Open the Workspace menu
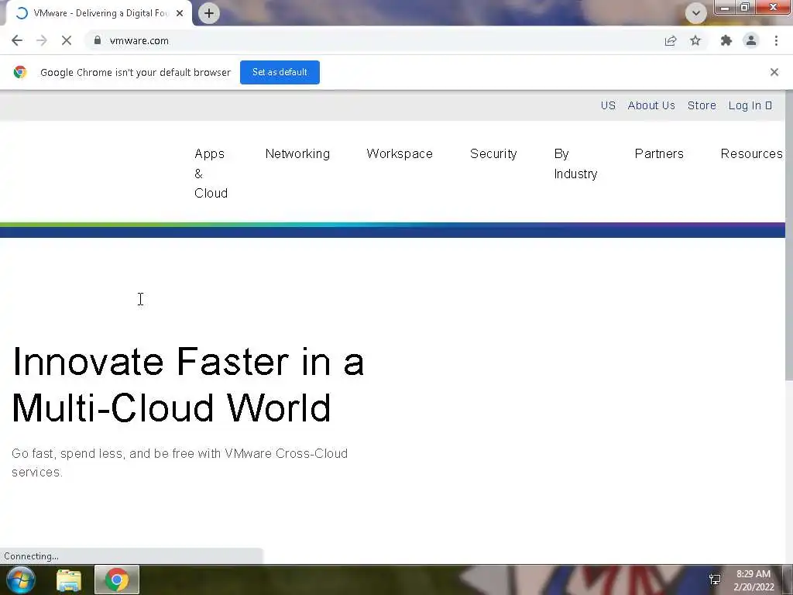 [x=400, y=153]
